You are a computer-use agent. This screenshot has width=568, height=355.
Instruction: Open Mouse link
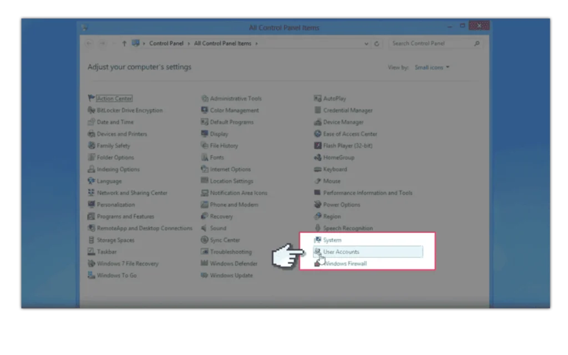click(x=332, y=181)
